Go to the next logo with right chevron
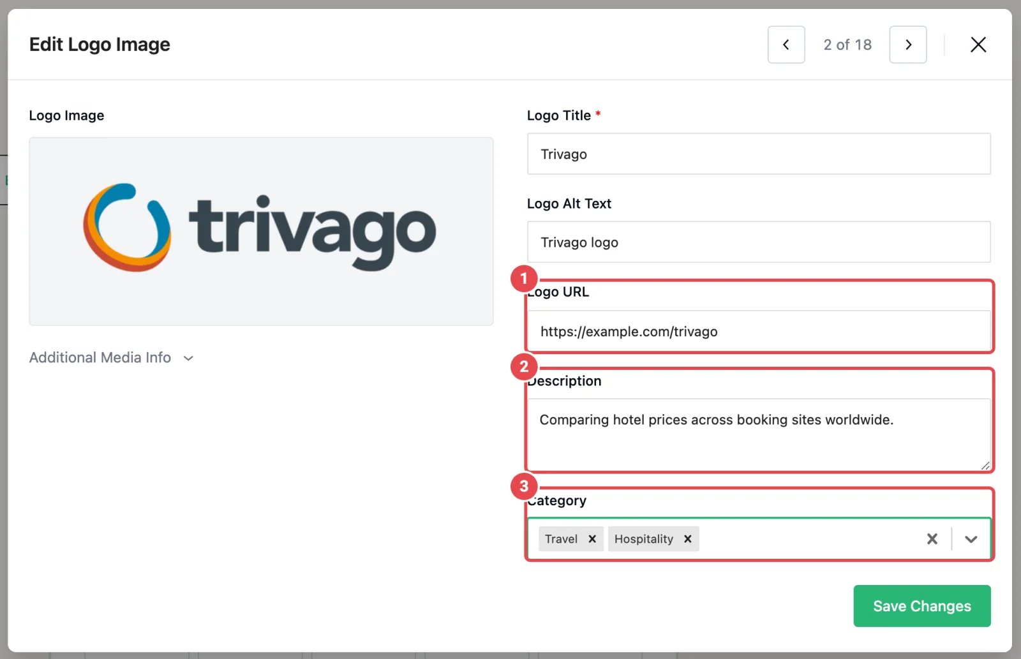Screen dimensions: 1021x659 pyautogui.click(x=907, y=45)
